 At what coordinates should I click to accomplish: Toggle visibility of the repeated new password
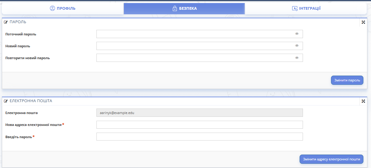pyautogui.click(x=297, y=58)
